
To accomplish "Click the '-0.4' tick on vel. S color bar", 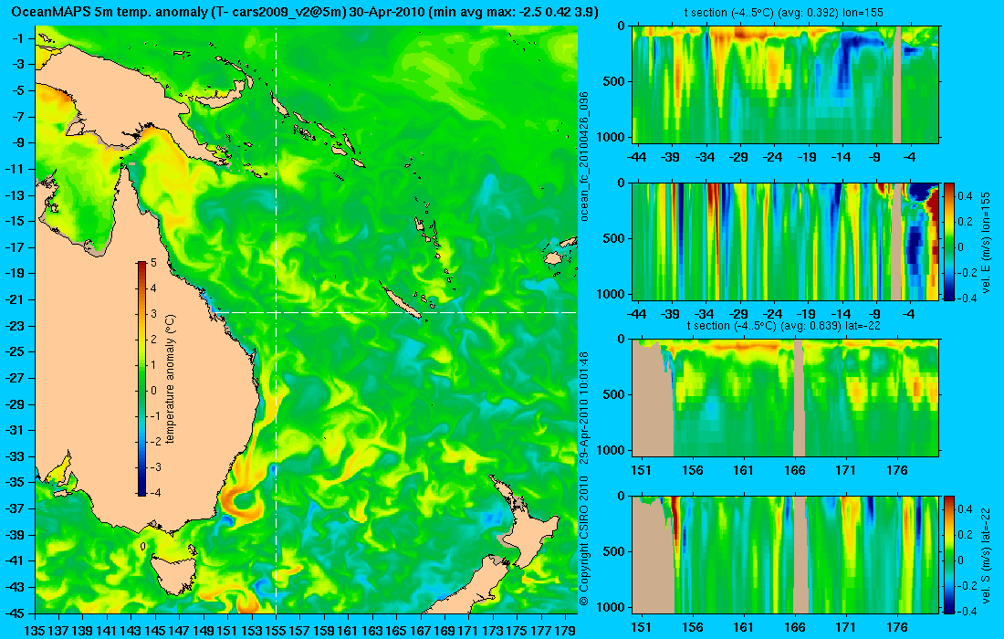I will point(967,611).
